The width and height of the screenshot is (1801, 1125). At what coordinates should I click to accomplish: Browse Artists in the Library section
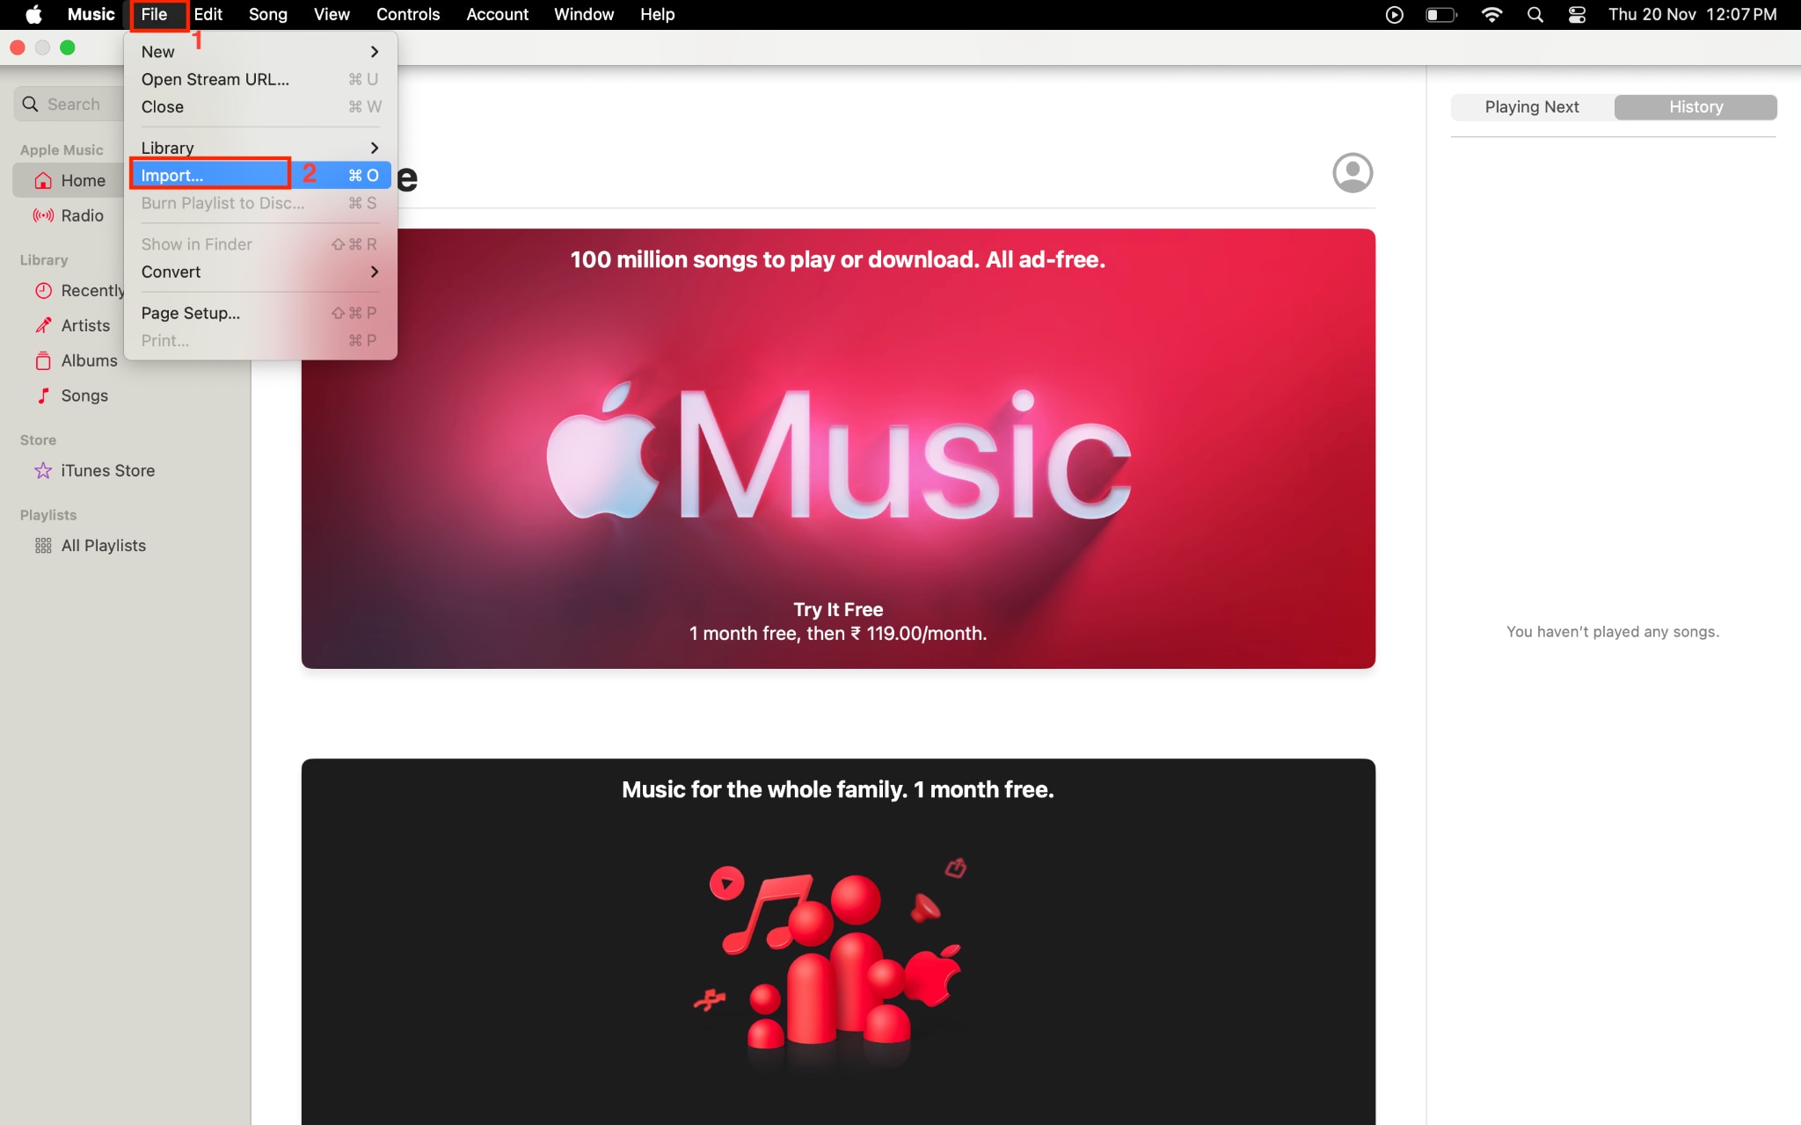pos(85,325)
